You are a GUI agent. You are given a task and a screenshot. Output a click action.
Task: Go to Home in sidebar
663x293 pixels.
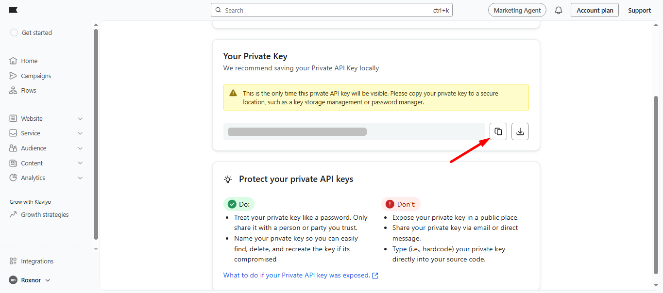tap(29, 60)
